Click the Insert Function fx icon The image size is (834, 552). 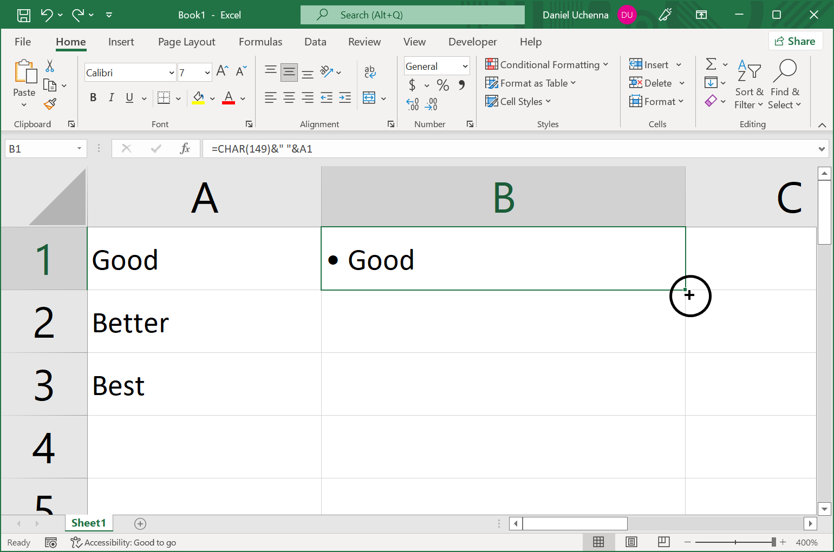pyautogui.click(x=185, y=149)
